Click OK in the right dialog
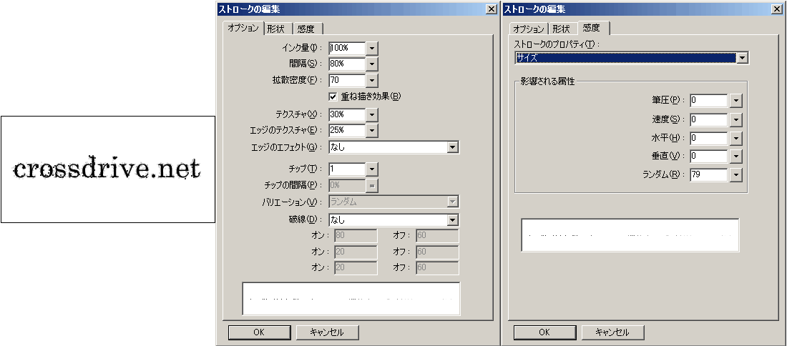787x346 pixels. click(544, 332)
